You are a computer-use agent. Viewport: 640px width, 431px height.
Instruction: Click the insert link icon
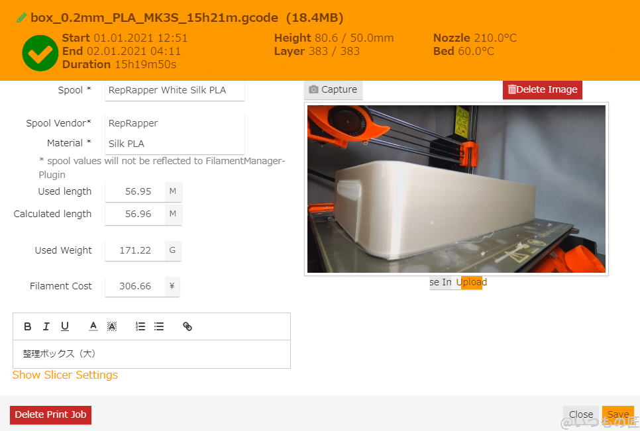point(187,326)
